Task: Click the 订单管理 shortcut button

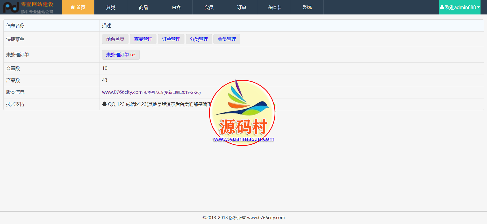Action: tap(171, 39)
